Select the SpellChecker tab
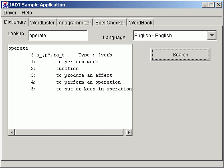Screen dimensions: 224x168 (110, 22)
